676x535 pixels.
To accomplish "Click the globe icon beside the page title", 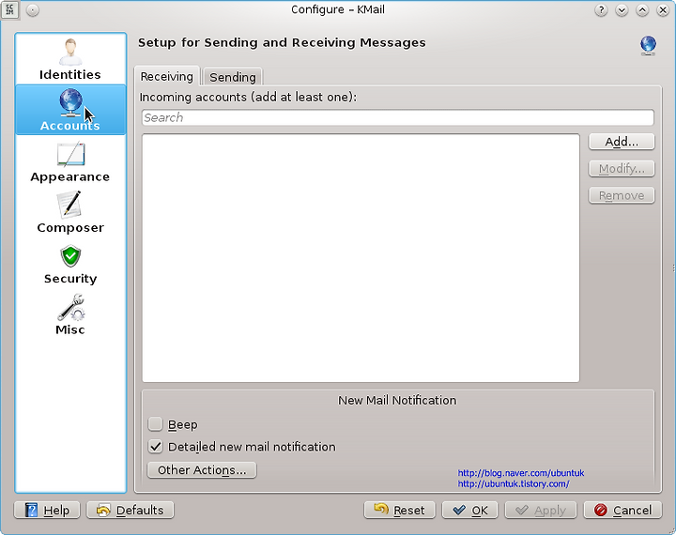I will pyautogui.click(x=648, y=46).
